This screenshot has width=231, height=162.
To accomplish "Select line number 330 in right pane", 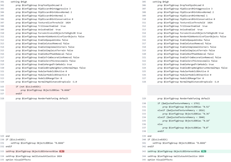I will pos(144,103).
